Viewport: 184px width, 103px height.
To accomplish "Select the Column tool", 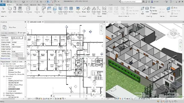I will pos(37,10).
